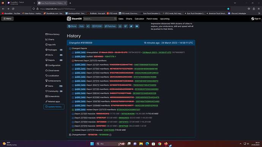
Task: Click the new buildid 10847179 link
Action: (x=109, y=57)
